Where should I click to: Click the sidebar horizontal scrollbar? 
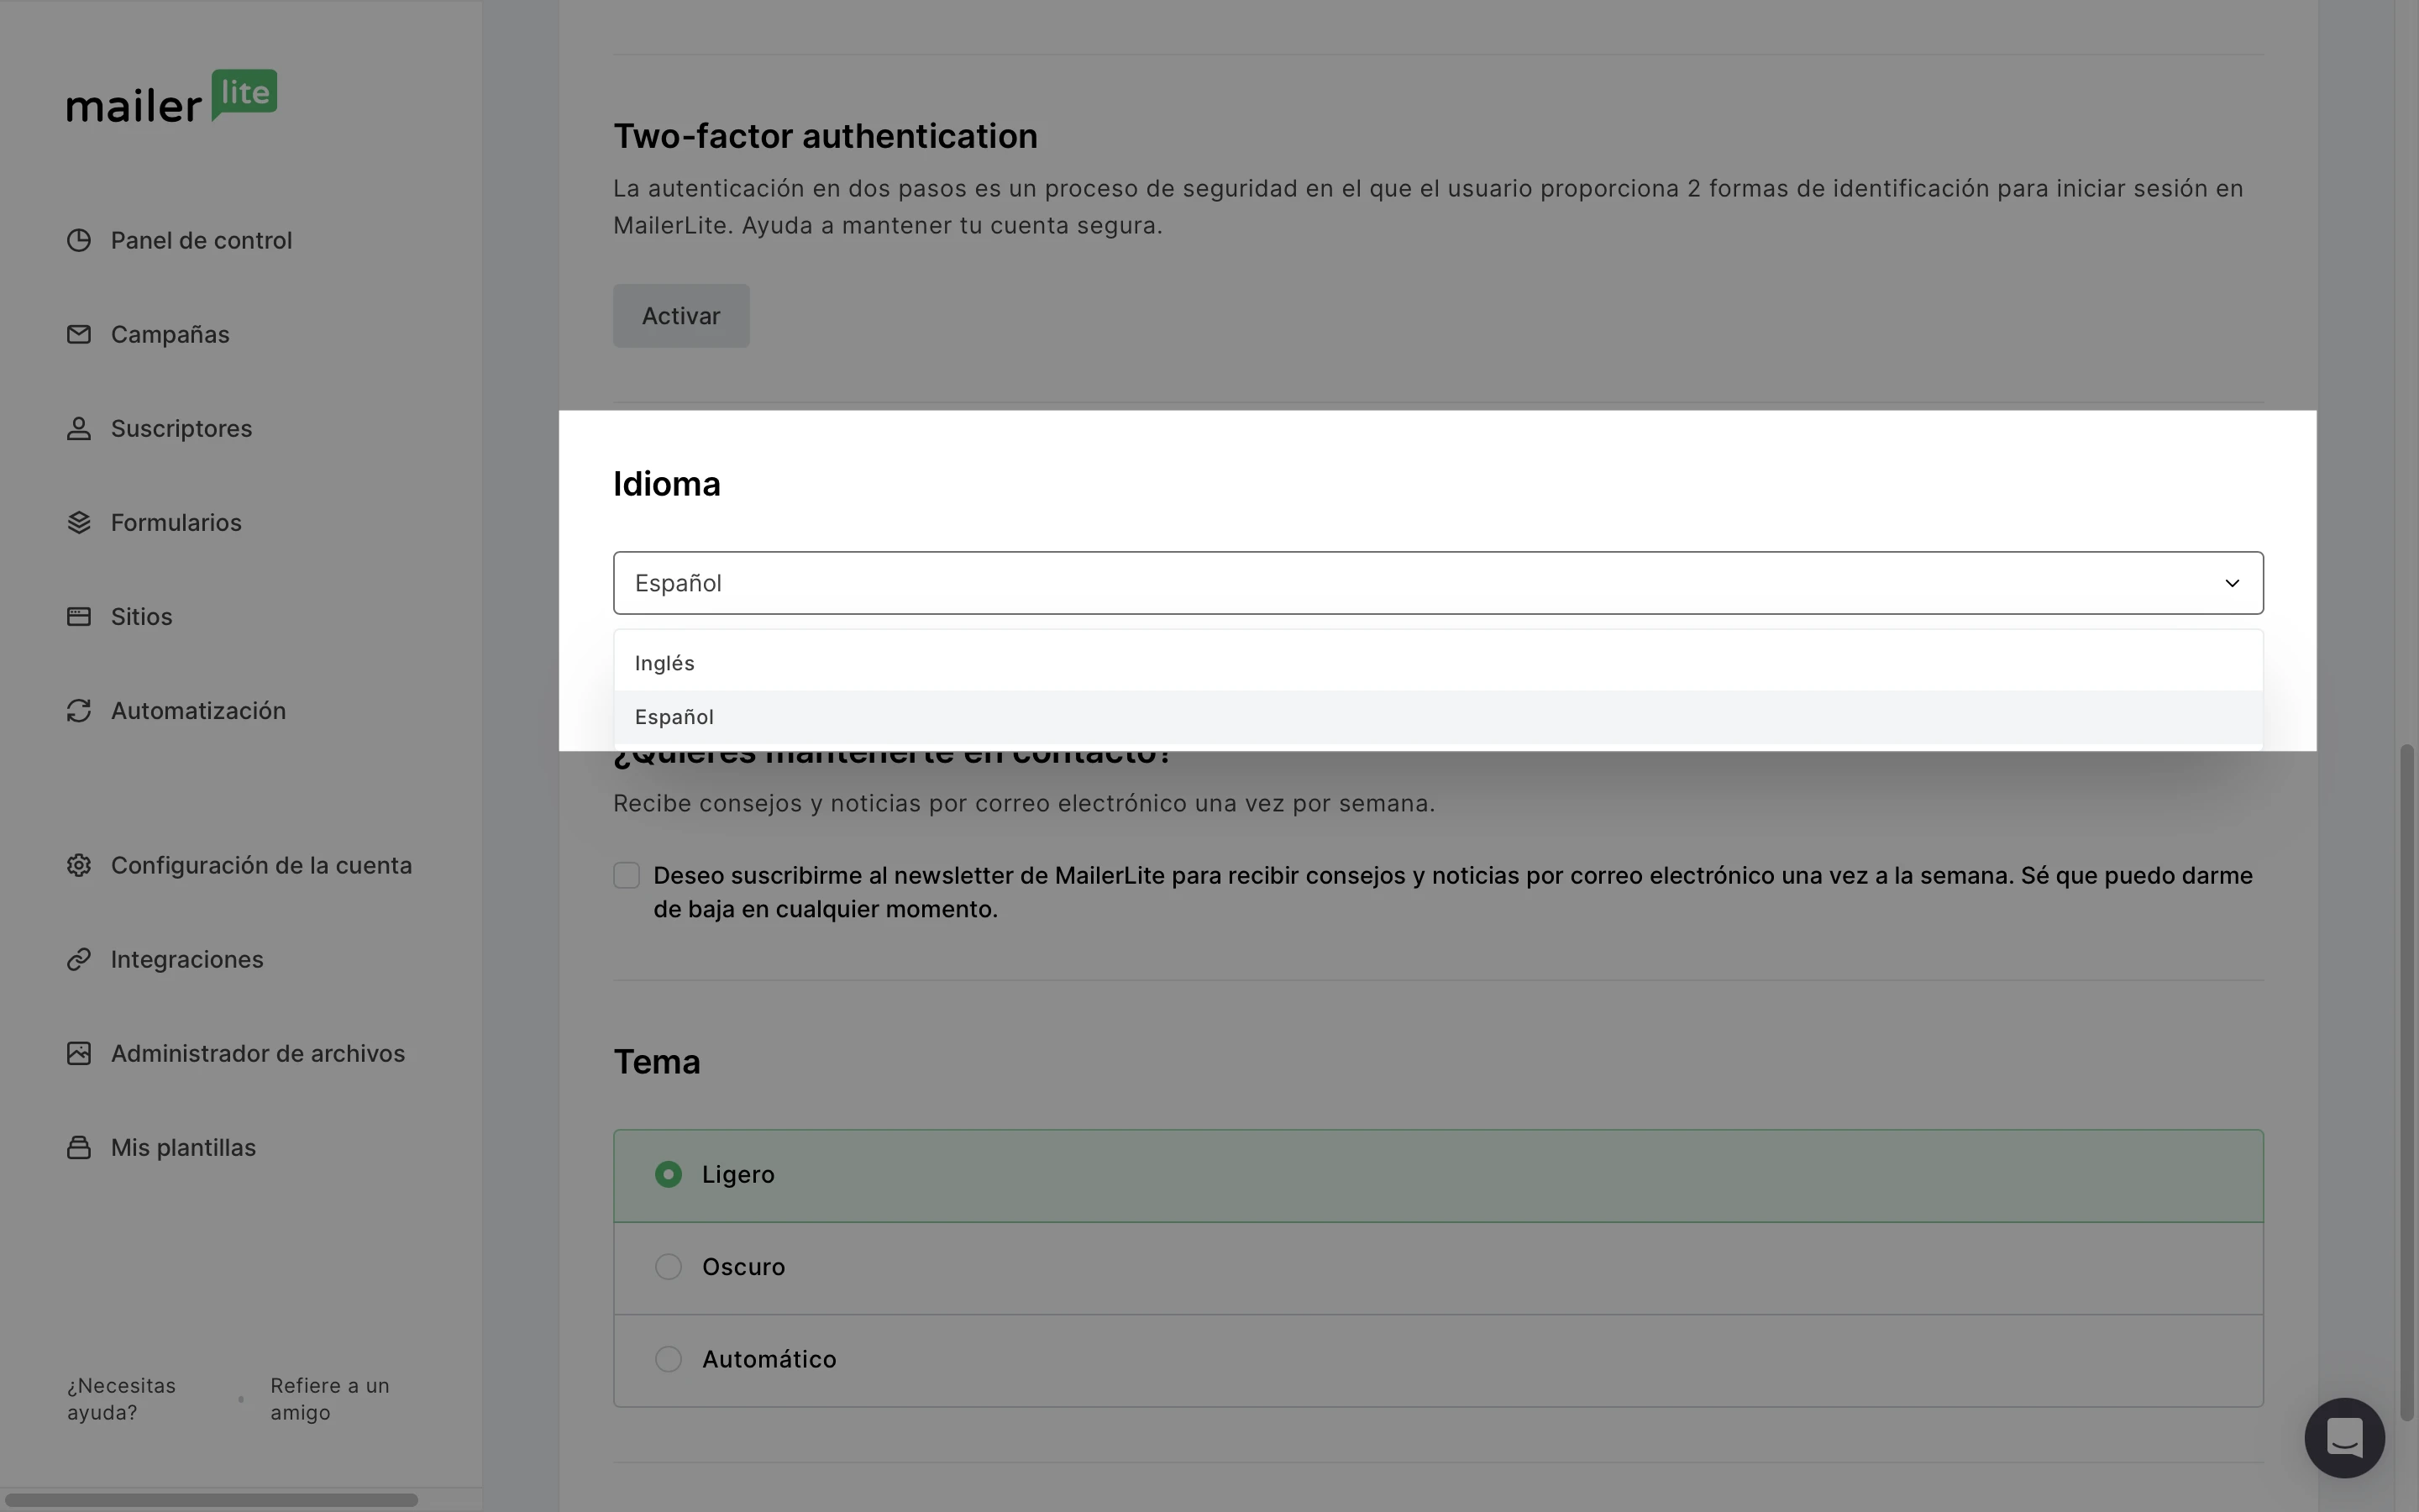211,1500
